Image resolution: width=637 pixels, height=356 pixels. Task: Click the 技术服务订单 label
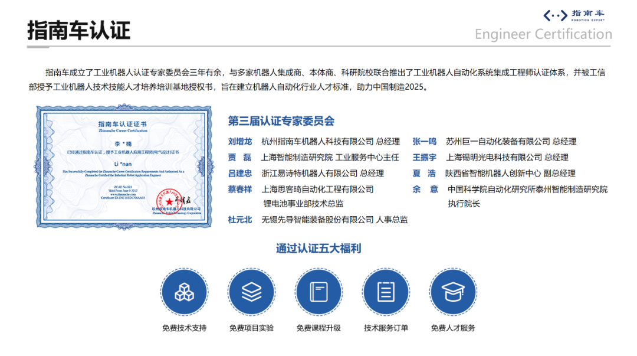click(x=386, y=328)
